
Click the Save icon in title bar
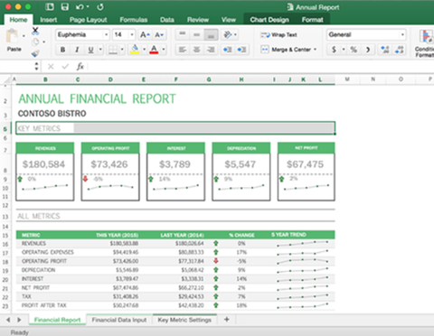pos(65,6)
